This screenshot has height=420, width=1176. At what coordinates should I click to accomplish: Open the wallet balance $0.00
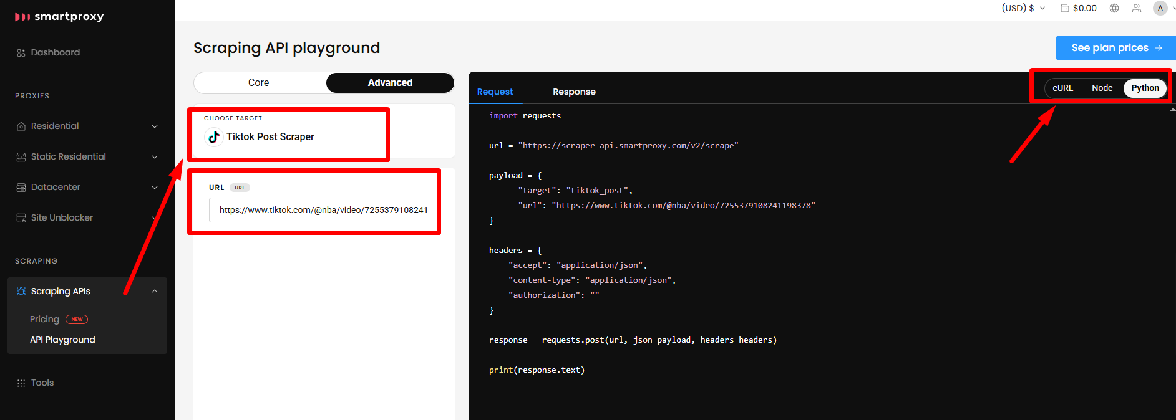point(1079,8)
